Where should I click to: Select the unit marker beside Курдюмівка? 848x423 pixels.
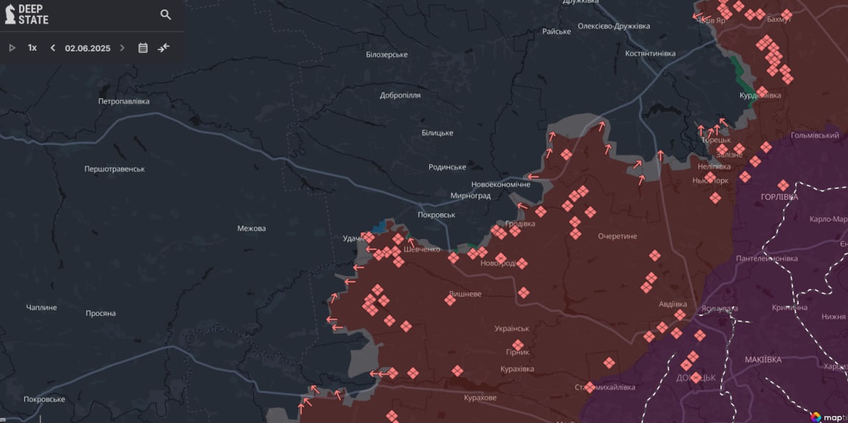click(x=762, y=92)
